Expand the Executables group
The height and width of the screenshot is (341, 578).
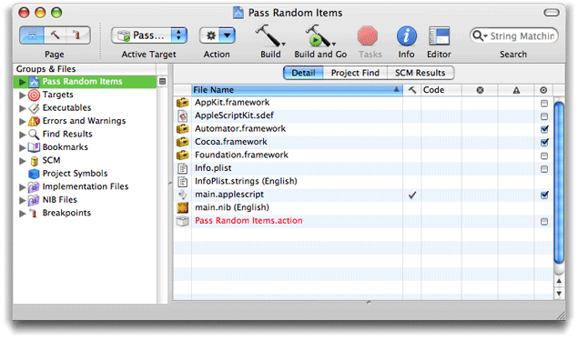(x=22, y=108)
